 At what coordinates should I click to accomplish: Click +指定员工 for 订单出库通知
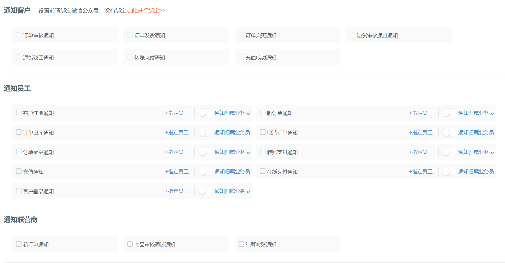(177, 132)
